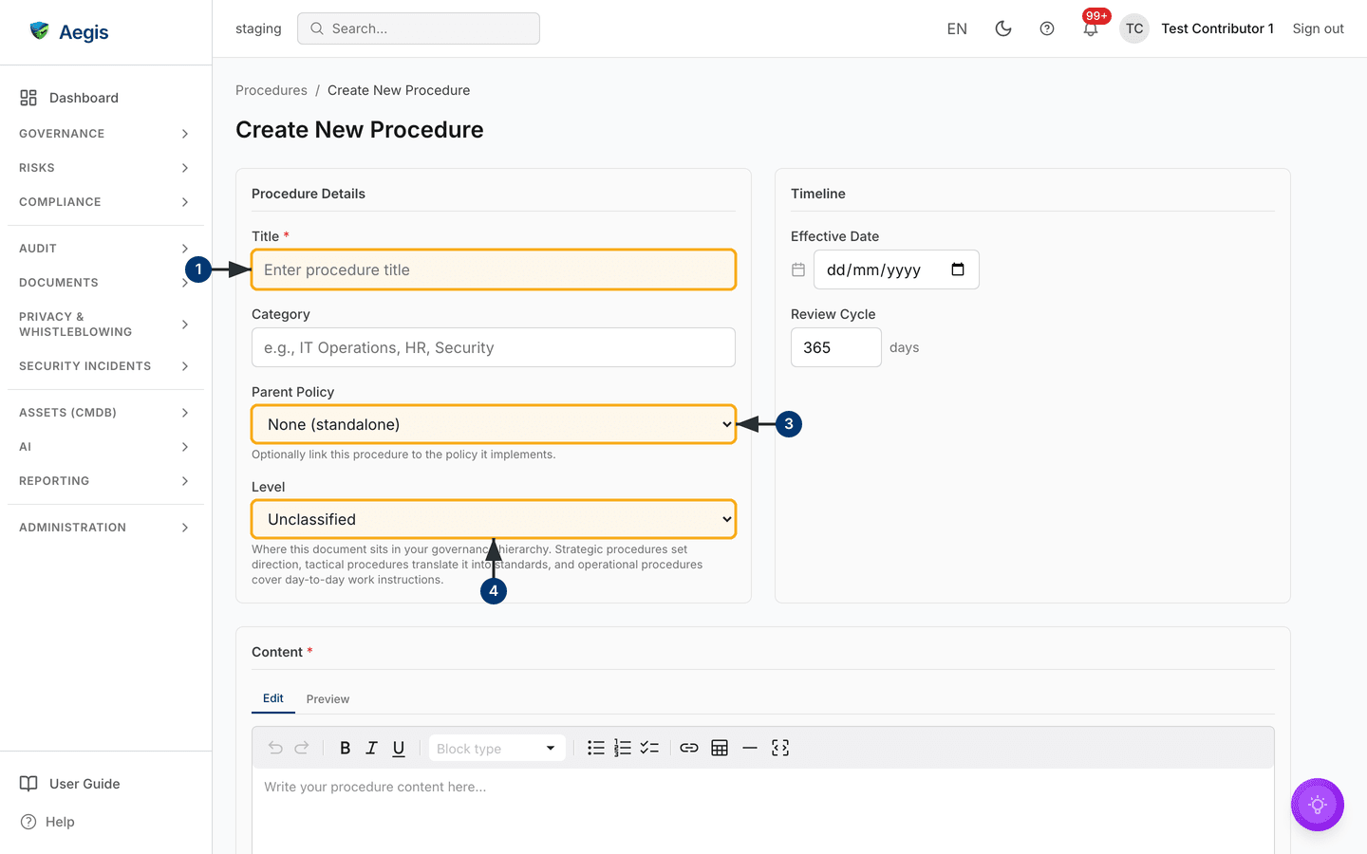This screenshot has height=854, width=1367.
Task: Click the sidebar Help circle icon
Action: (x=28, y=822)
